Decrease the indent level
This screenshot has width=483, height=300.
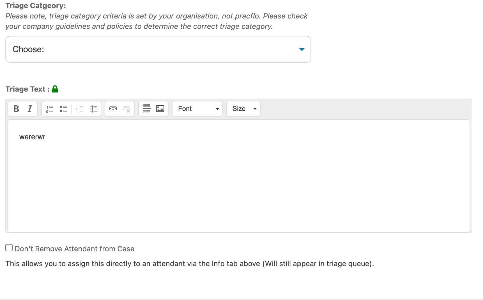pos(79,109)
